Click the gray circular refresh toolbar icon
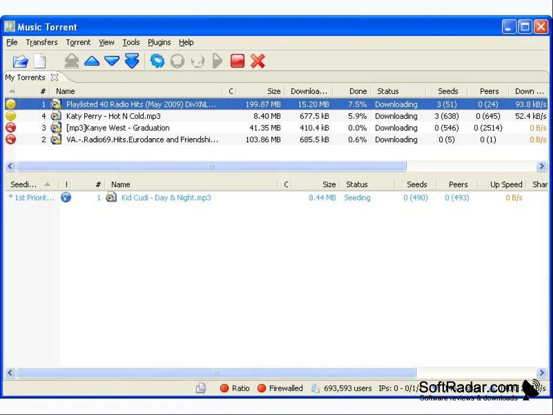This screenshot has width=553, height=415. tap(177, 61)
